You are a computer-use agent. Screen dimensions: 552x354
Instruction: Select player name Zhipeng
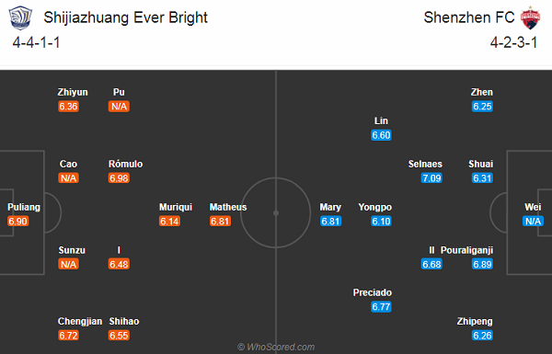tap(475, 321)
